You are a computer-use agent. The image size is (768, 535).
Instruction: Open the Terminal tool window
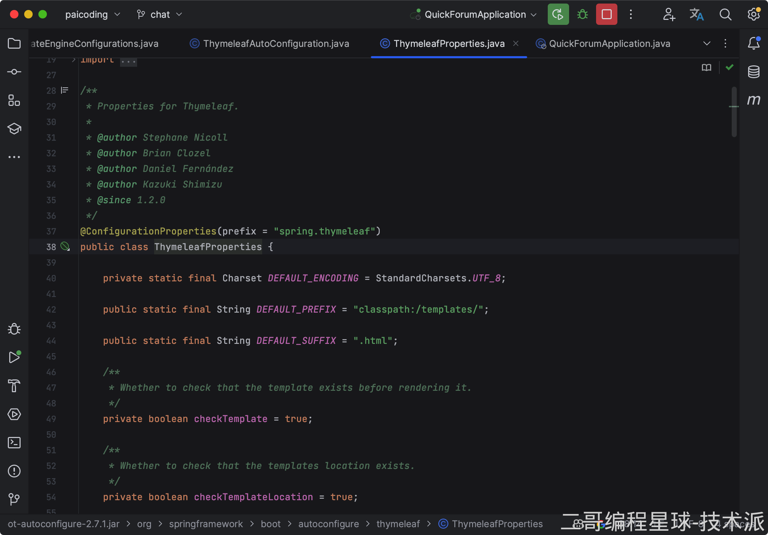click(14, 443)
